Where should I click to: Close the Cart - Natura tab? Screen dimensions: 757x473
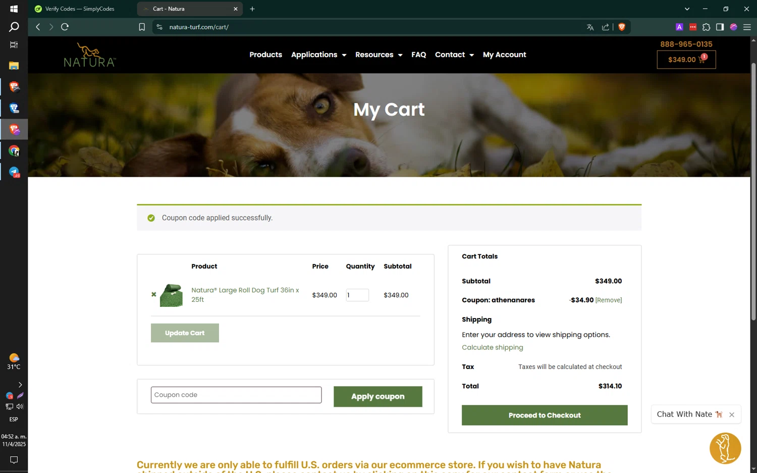pos(235,9)
